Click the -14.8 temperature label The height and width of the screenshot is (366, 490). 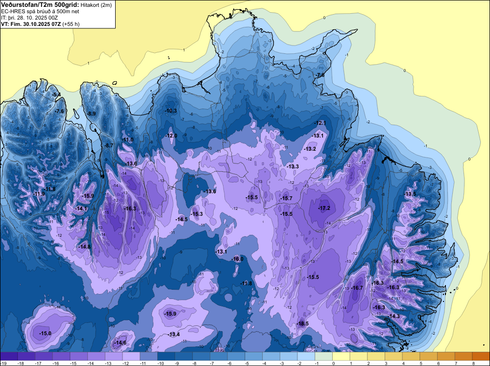pyautogui.click(x=84, y=247)
